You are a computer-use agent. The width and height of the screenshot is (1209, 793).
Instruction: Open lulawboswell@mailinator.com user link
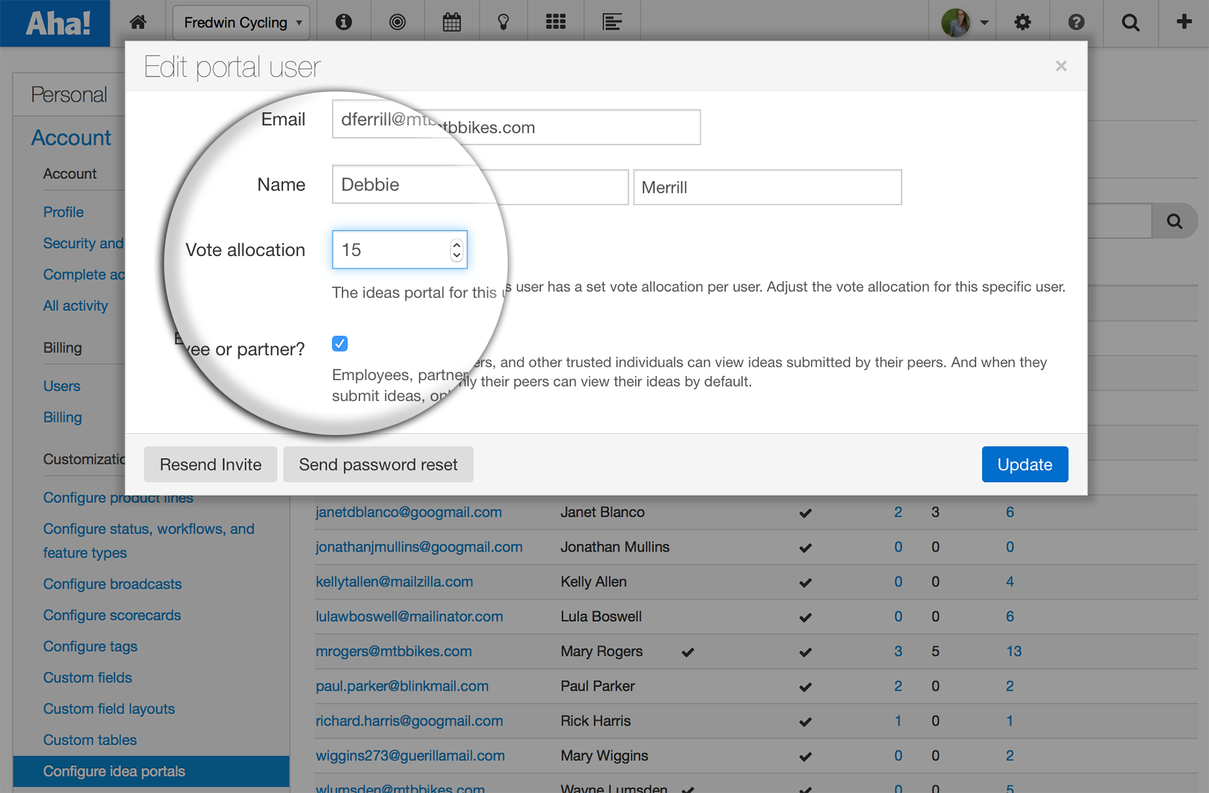pos(409,617)
